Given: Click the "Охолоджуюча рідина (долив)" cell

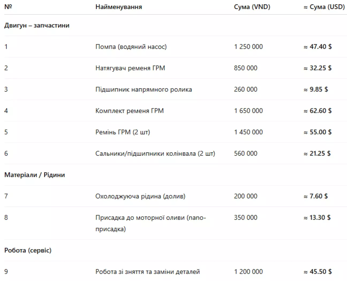Looking at the screenshot, I should (140, 196).
